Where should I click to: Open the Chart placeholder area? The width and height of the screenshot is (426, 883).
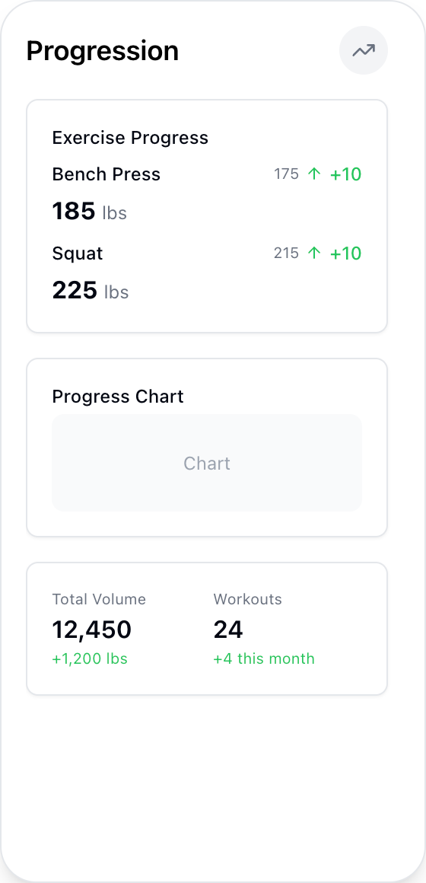[x=207, y=463]
